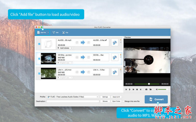The width and height of the screenshot is (196, 122).
Task: Uncheck the ALICEI mp3 file checkbox
Action: [39, 44]
